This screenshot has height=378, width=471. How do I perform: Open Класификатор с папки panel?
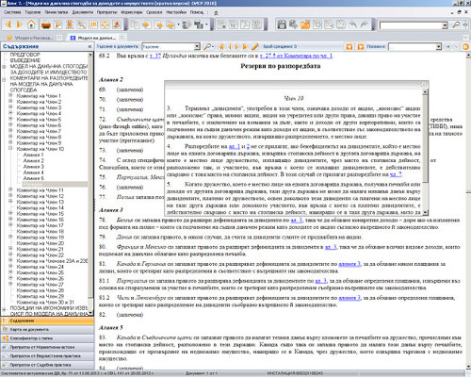(x=47, y=338)
